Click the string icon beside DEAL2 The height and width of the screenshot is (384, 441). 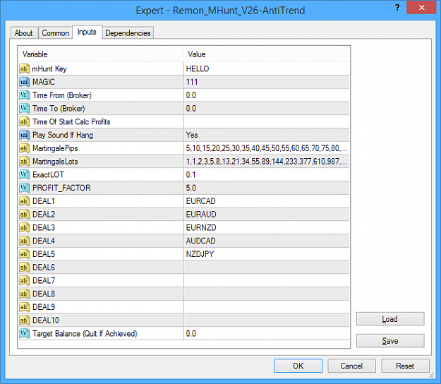tap(24, 215)
